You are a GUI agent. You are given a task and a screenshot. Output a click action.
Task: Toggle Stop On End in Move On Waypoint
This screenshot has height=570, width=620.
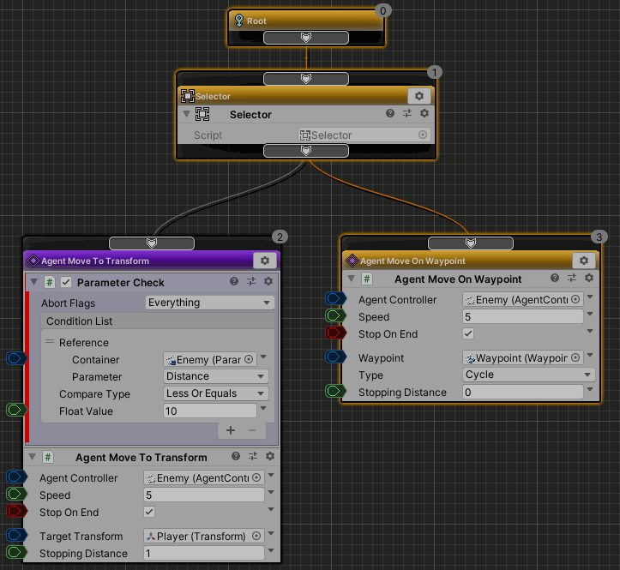[x=468, y=333]
